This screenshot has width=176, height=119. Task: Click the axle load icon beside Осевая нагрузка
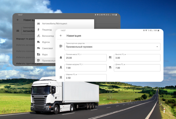(61, 68)
